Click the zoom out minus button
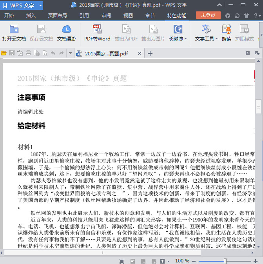Screen dimensions: 263x264 194,261
